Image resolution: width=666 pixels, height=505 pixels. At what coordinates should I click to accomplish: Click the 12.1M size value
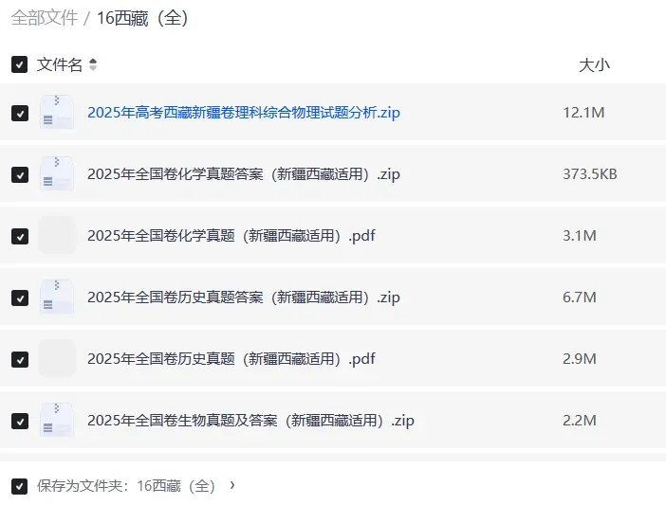tap(583, 113)
